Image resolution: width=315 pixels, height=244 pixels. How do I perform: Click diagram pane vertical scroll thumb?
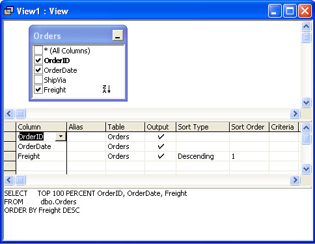306,37
